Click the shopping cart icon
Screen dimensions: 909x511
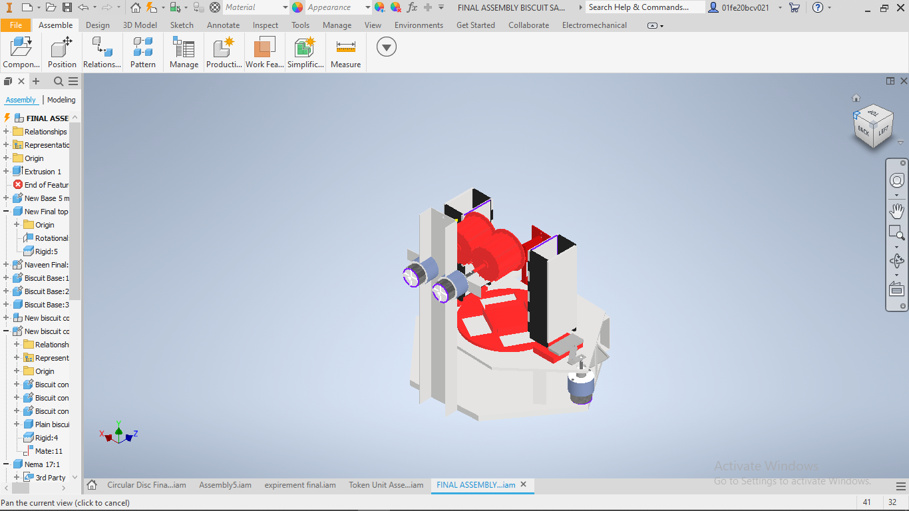coord(794,7)
